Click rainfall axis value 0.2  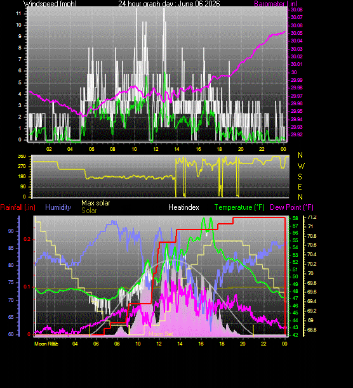27,239
